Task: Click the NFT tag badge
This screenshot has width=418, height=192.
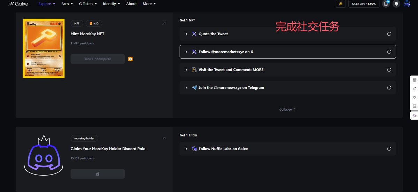Action: tap(77, 23)
